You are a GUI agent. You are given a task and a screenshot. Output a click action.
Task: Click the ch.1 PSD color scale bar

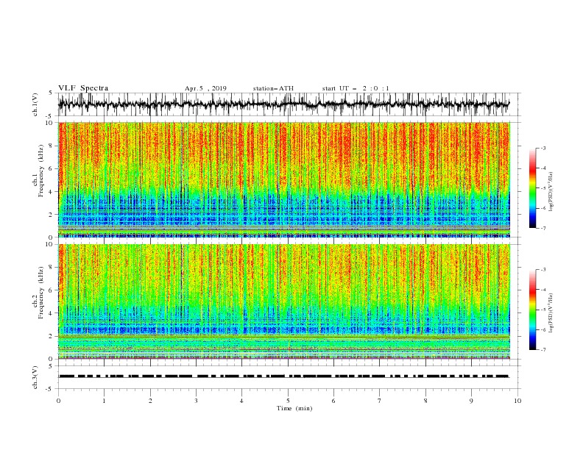tap(532, 188)
